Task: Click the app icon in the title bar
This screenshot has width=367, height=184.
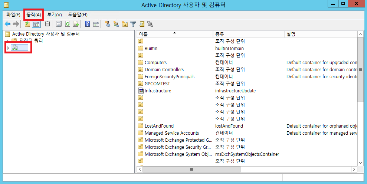Action: [x=6, y=5]
